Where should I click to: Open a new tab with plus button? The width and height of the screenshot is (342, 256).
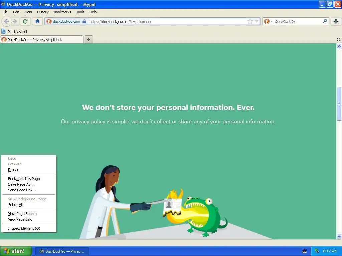(88, 39)
